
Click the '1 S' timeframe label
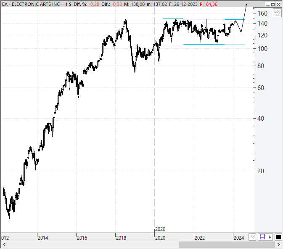pos(68,4)
